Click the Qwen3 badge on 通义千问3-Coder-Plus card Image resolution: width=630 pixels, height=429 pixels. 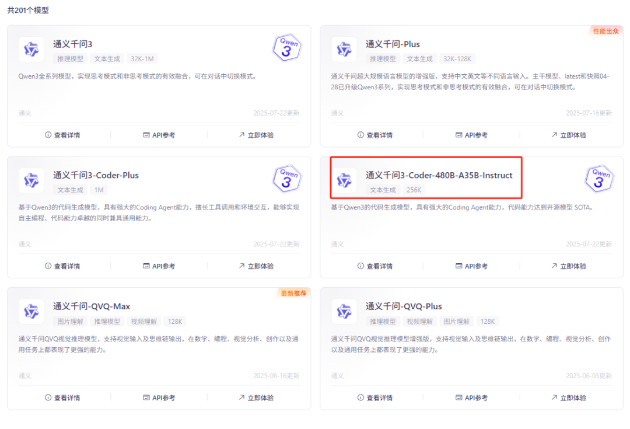point(287,179)
